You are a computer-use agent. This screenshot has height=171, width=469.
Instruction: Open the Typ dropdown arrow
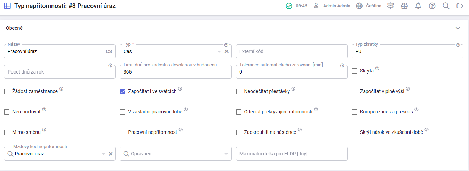coord(219,52)
